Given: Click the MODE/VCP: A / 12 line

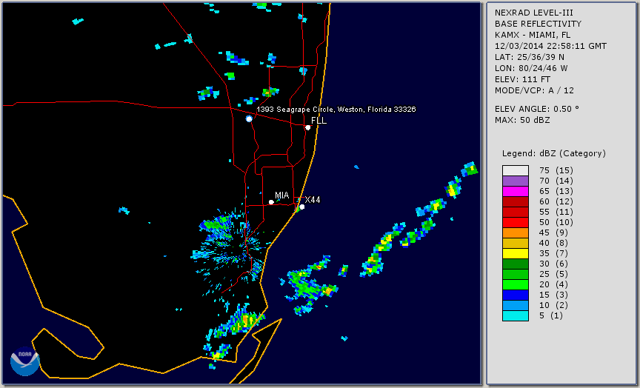Looking at the screenshot, I should (x=534, y=90).
